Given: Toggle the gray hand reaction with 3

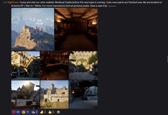Looking at the screenshot, I should 35,112.
